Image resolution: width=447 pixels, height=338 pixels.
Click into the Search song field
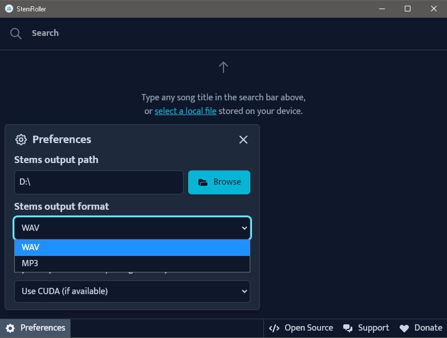coord(228,33)
